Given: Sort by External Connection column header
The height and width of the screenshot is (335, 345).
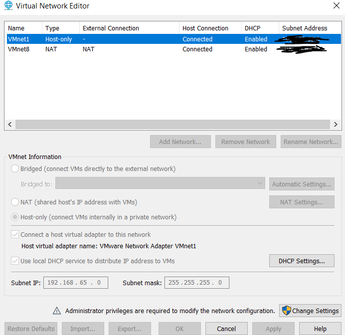Looking at the screenshot, I should point(130,28).
